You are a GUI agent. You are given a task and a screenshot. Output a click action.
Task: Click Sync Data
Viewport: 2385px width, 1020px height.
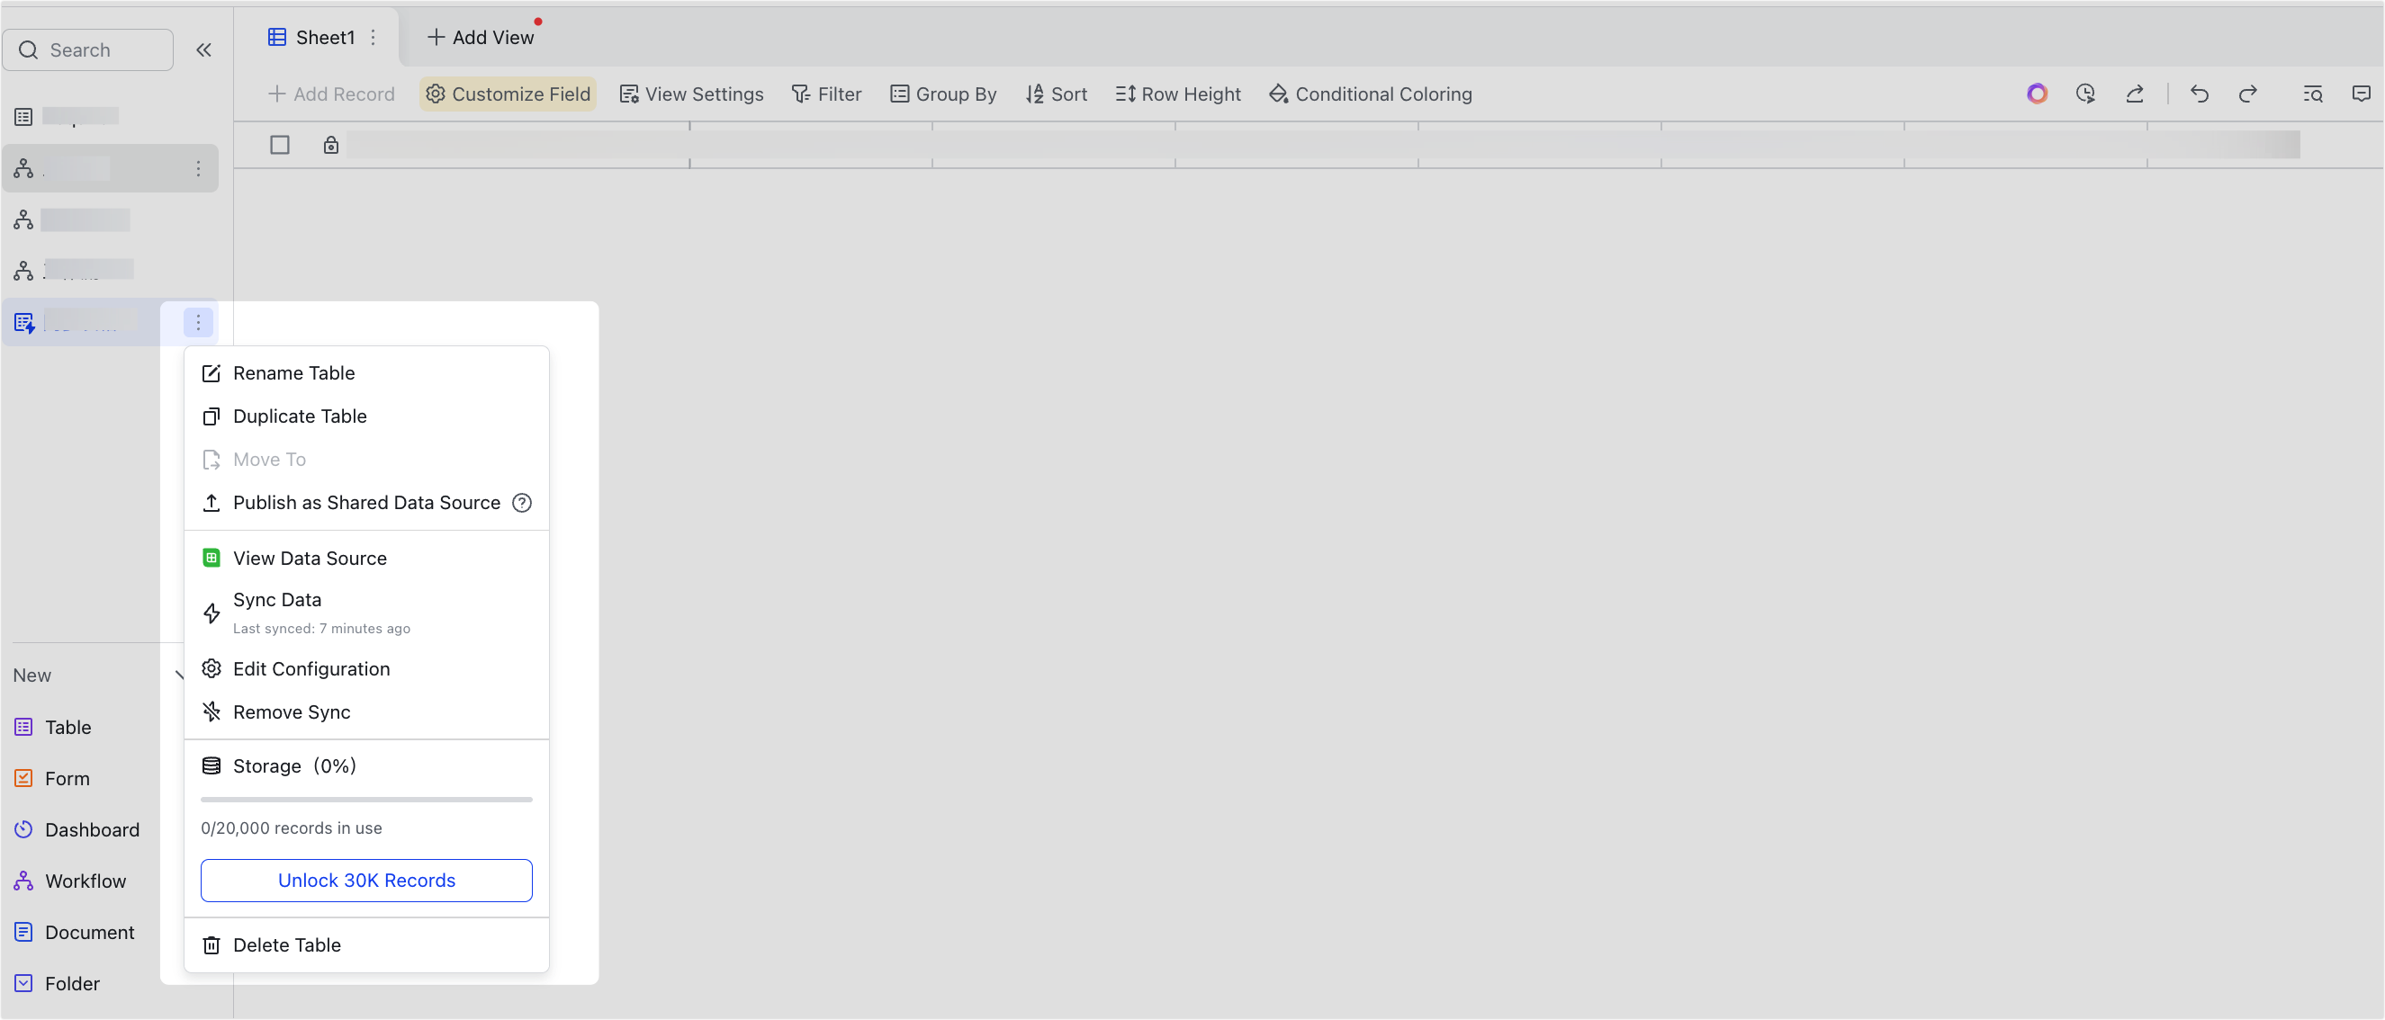[x=366, y=613]
